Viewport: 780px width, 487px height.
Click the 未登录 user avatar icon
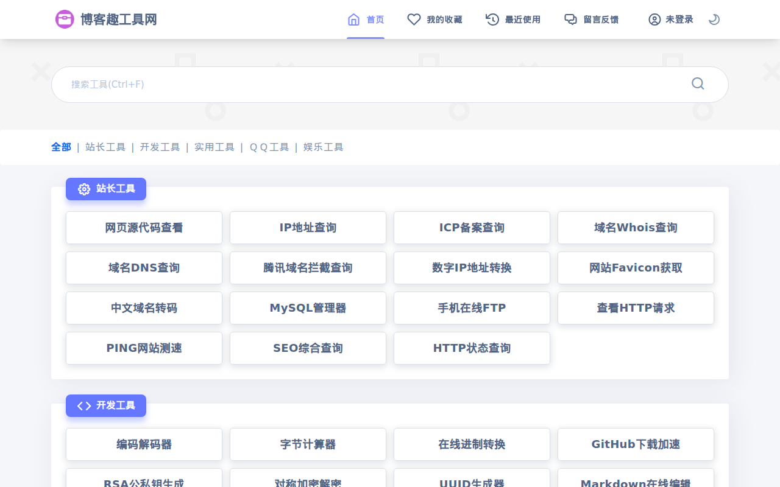[654, 19]
